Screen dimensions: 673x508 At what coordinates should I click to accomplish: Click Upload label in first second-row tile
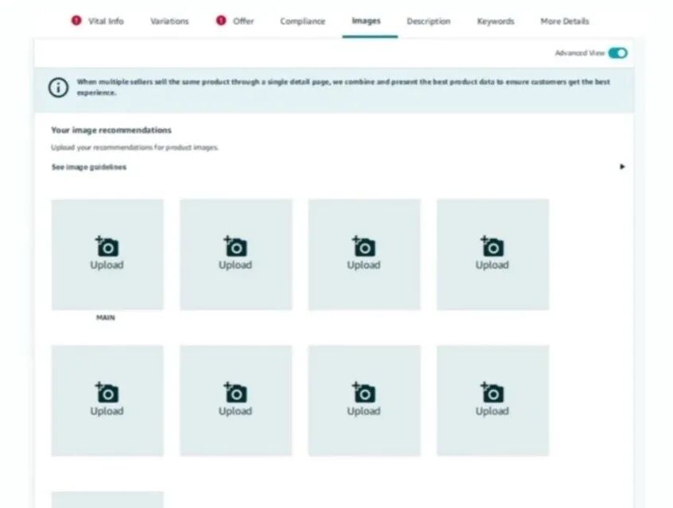click(107, 411)
